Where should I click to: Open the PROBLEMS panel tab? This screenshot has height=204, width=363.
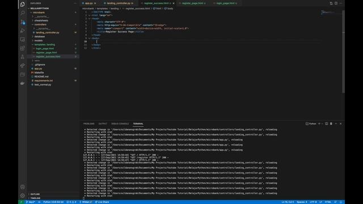click(x=89, y=124)
